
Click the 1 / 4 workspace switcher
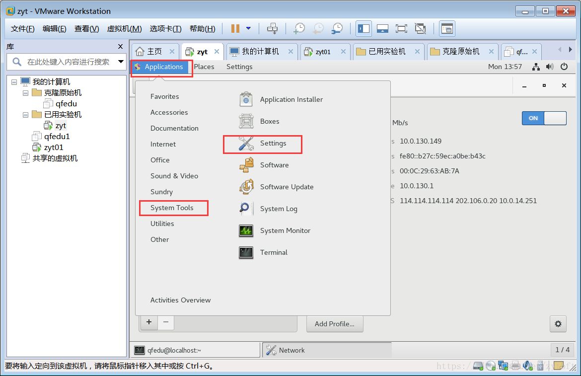tap(563, 350)
